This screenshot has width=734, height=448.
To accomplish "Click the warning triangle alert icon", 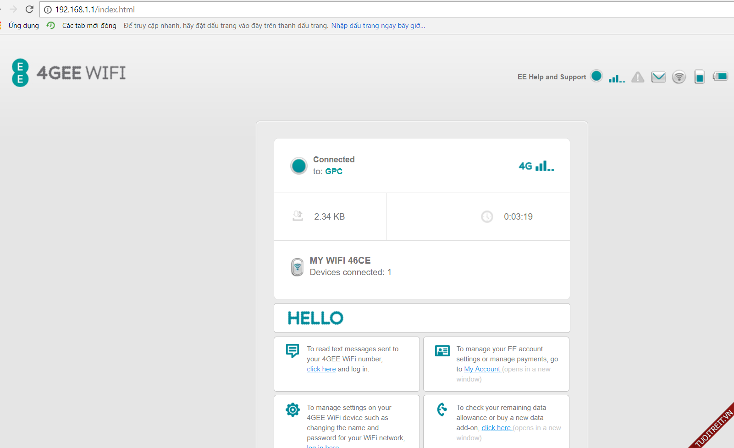I will click(637, 77).
